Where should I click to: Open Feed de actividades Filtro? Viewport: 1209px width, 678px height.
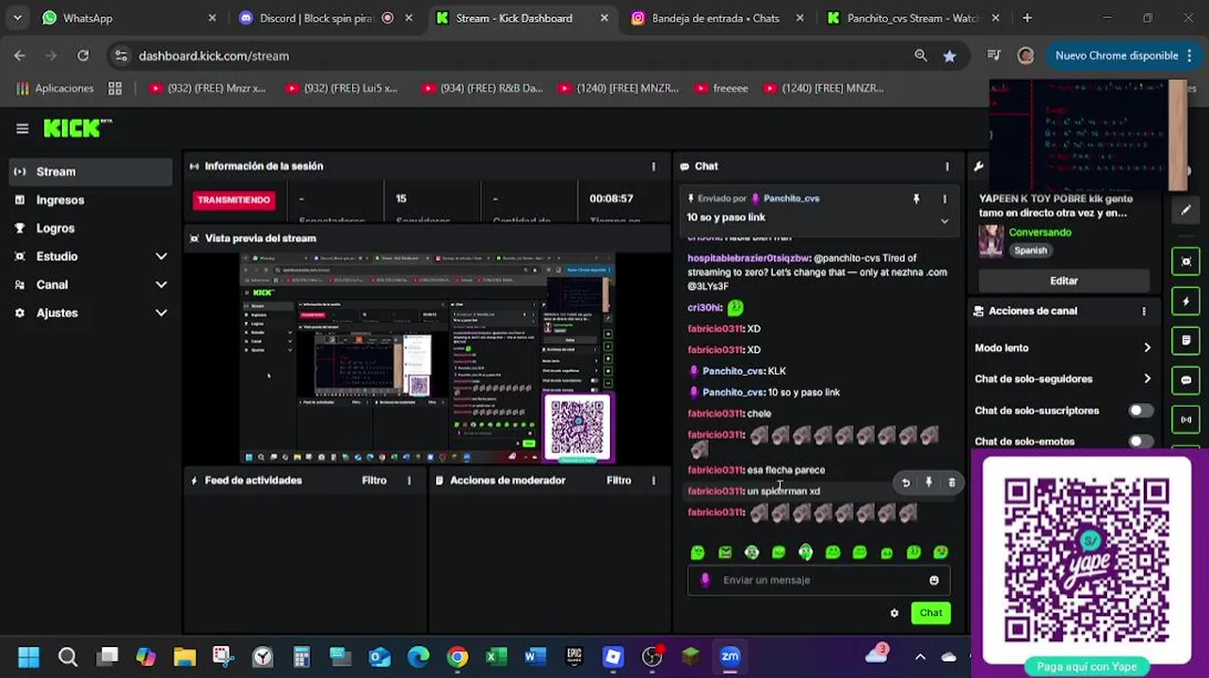click(374, 480)
